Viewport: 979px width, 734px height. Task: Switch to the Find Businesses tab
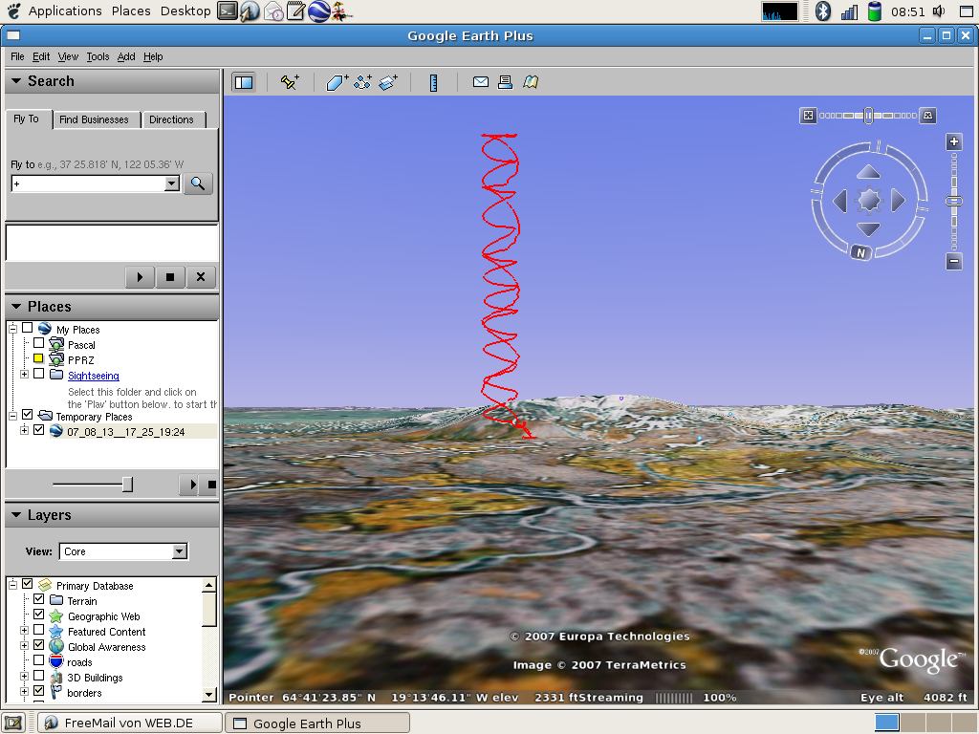click(x=95, y=119)
